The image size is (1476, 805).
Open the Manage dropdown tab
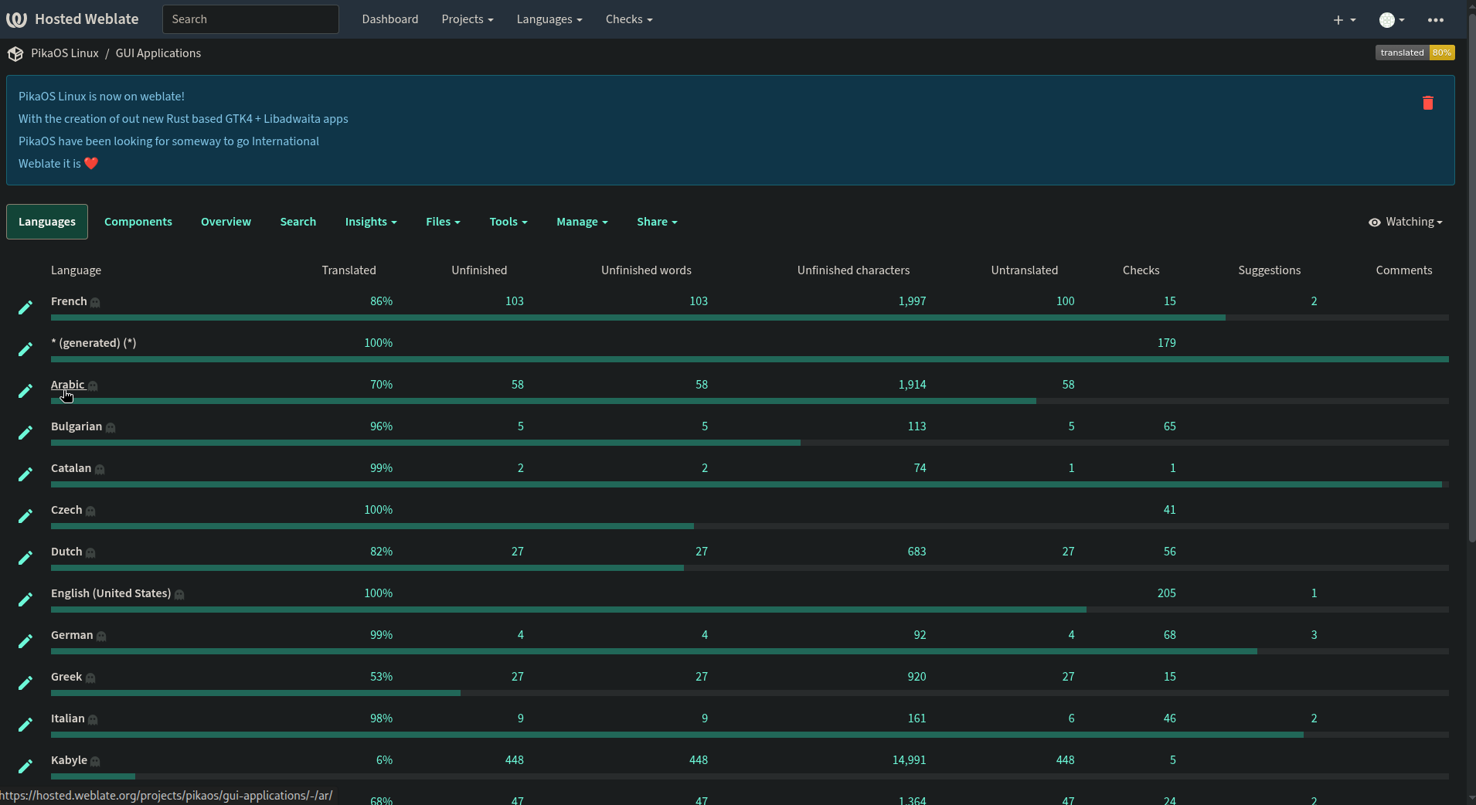click(x=582, y=222)
